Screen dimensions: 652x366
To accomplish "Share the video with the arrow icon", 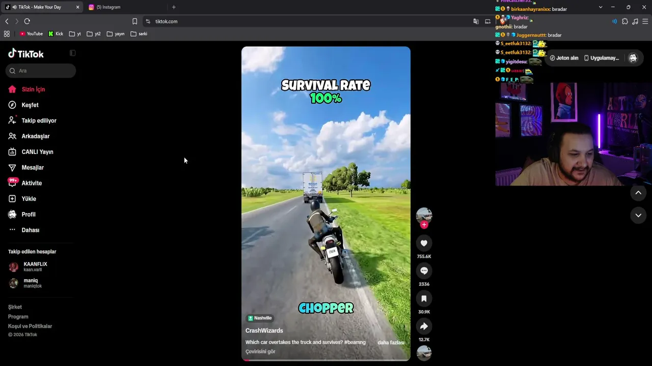I will (x=424, y=326).
